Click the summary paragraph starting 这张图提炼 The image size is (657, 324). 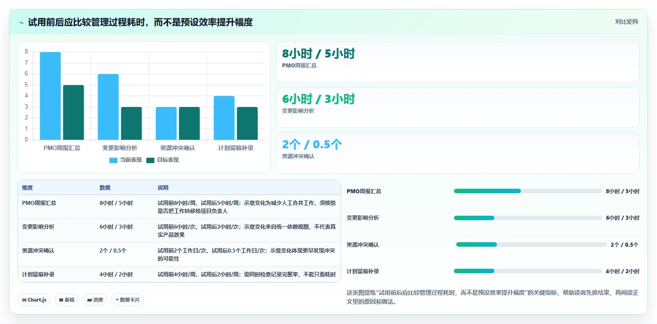click(x=493, y=297)
